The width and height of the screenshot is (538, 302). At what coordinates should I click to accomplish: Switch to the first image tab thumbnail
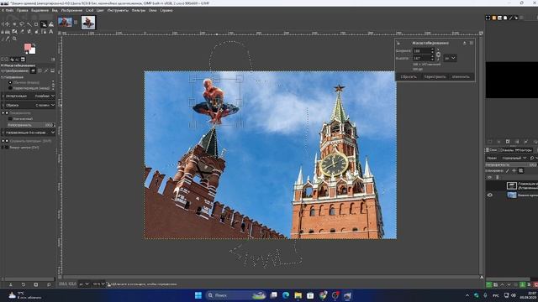(x=66, y=23)
